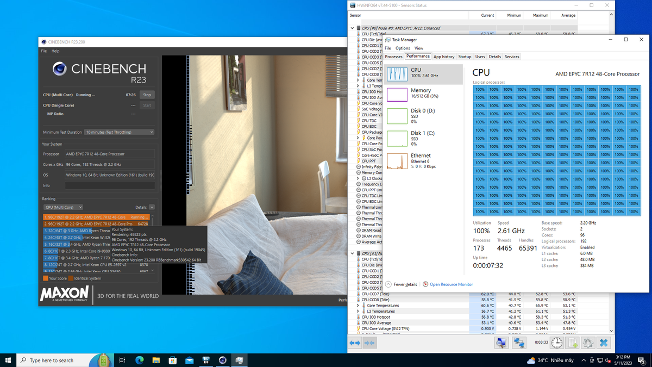This screenshot has height=367, width=652.
Task: Select Memory graph in Task Manager sidebar
Action: click(397, 94)
